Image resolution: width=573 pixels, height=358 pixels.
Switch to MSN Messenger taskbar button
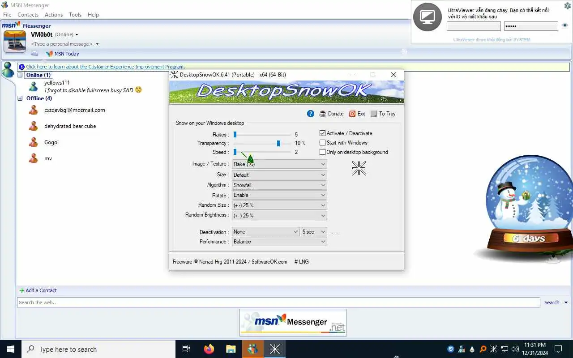pos(253,349)
